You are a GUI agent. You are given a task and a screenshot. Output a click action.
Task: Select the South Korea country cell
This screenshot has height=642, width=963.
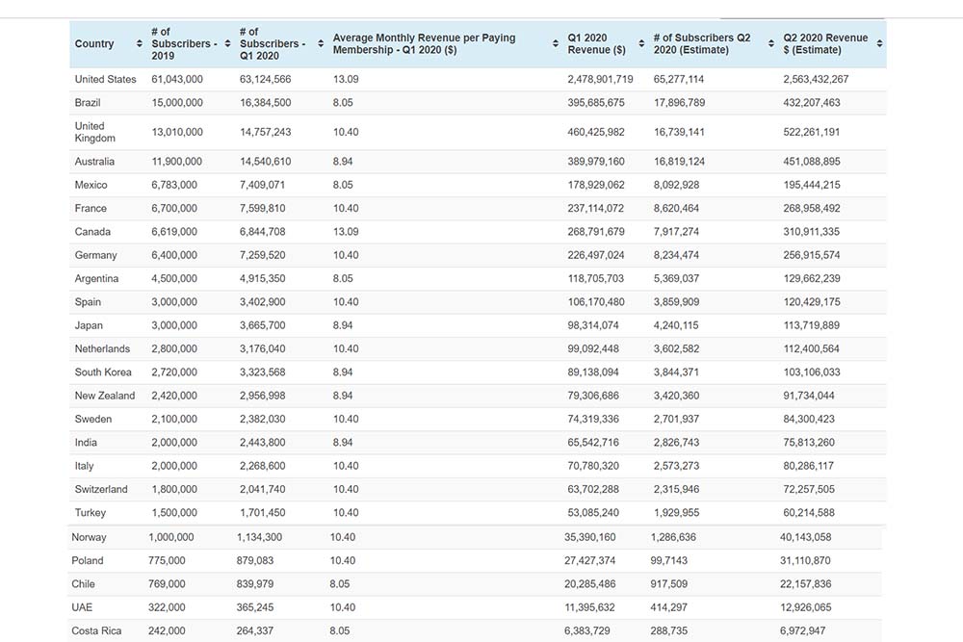(103, 372)
